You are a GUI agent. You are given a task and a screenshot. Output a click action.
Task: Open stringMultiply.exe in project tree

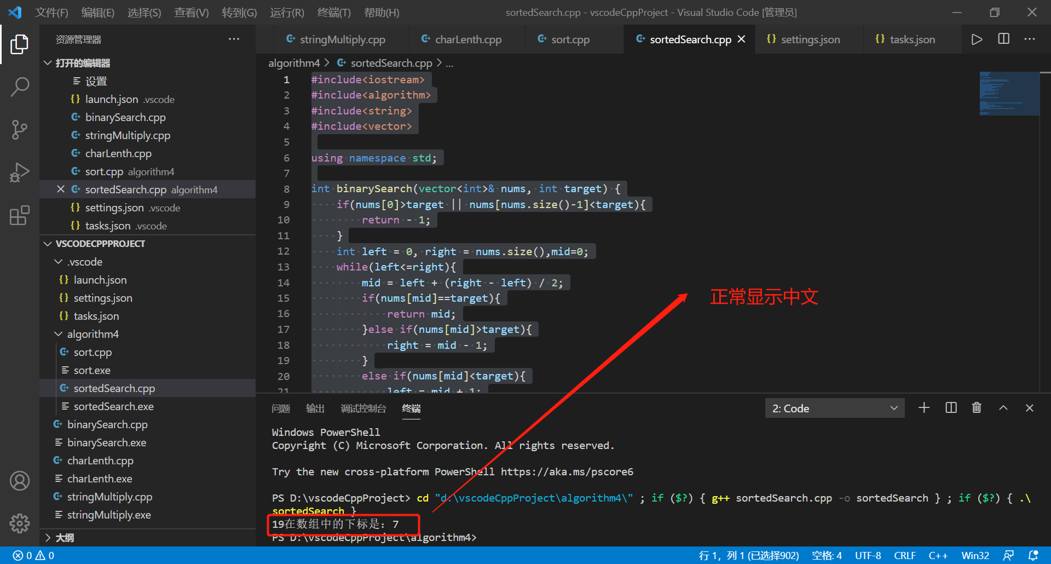(148, 515)
